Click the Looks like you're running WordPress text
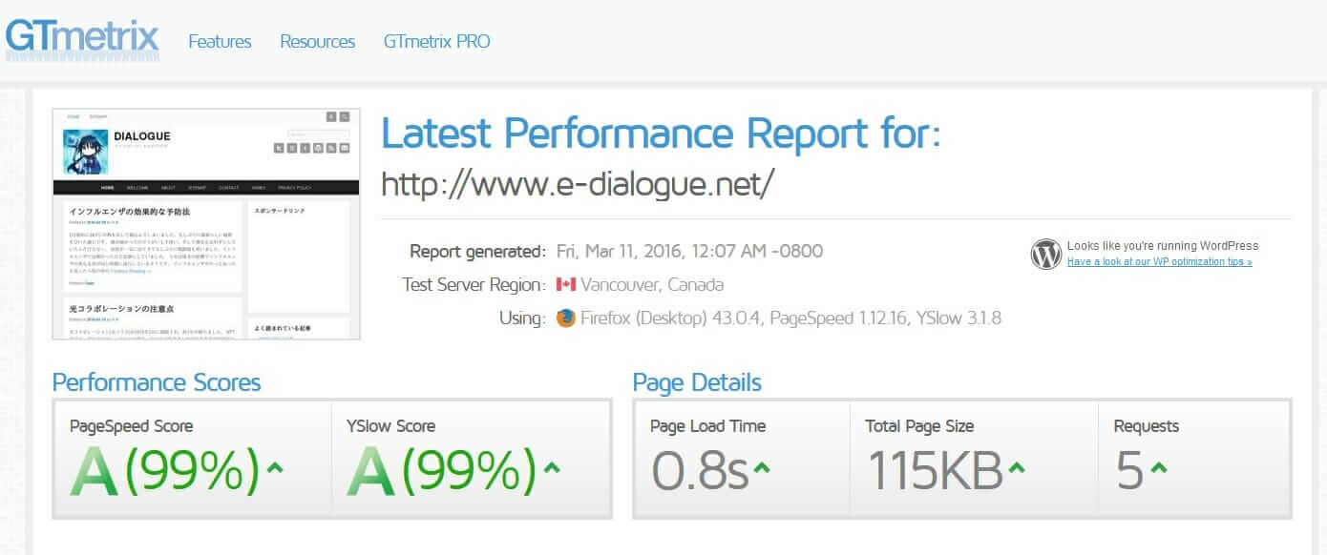1327x555 pixels. 1163,246
